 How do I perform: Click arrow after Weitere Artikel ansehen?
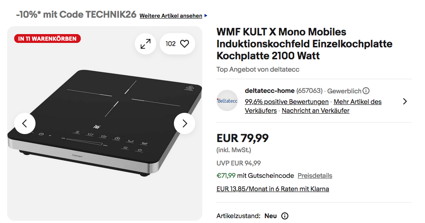click(x=206, y=16)
